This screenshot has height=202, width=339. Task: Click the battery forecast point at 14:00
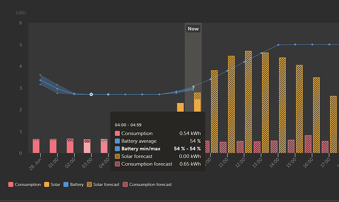click(x=278, y=45)
